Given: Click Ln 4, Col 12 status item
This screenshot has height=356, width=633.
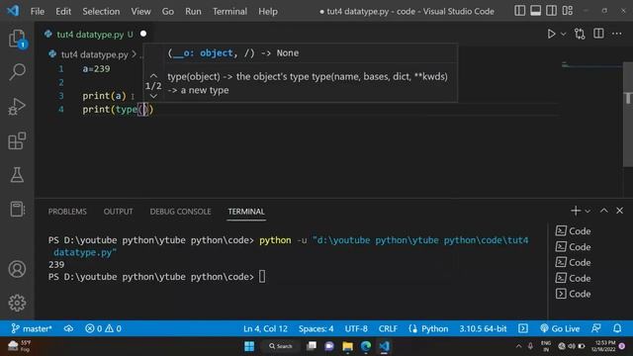Looking at the screenshot, I should click(265, 328).
